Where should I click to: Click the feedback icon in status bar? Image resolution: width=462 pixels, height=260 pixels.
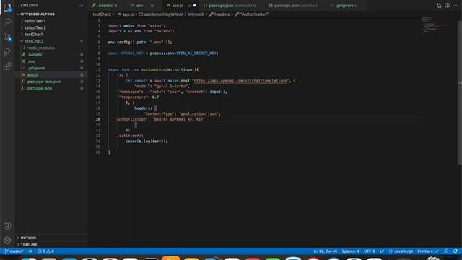pyautogui.click(x=446, y=251)
